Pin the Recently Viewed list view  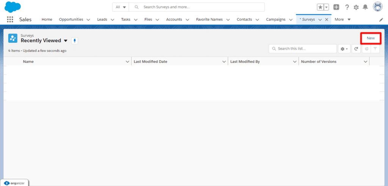[75, 41]
